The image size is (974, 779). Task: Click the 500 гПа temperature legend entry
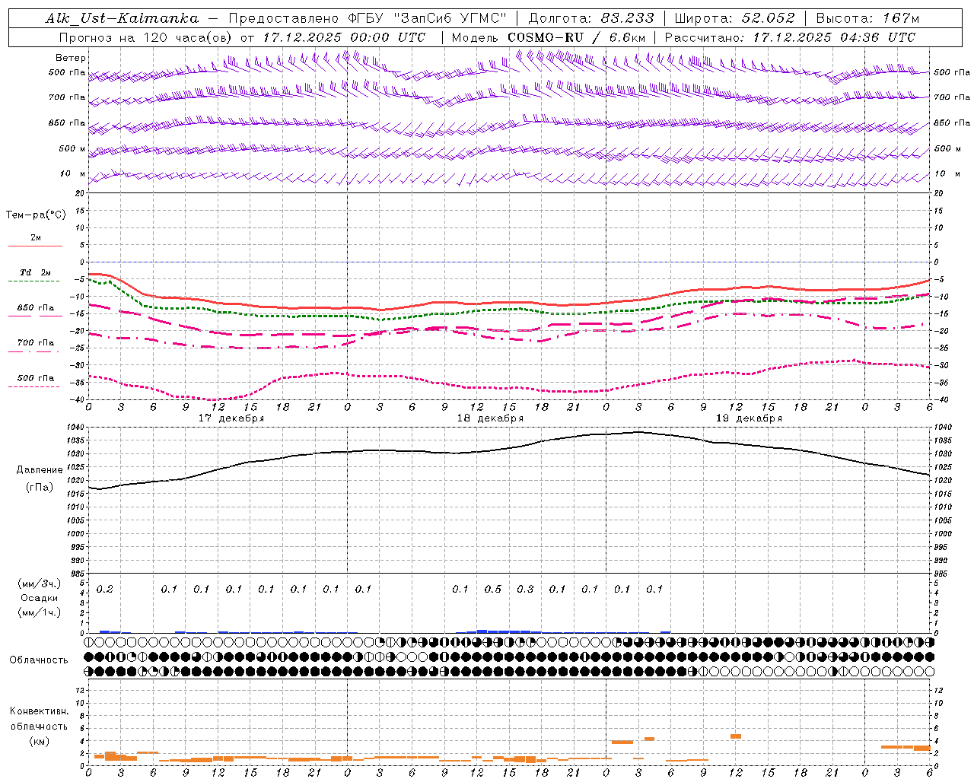click(x=36, y=377)
